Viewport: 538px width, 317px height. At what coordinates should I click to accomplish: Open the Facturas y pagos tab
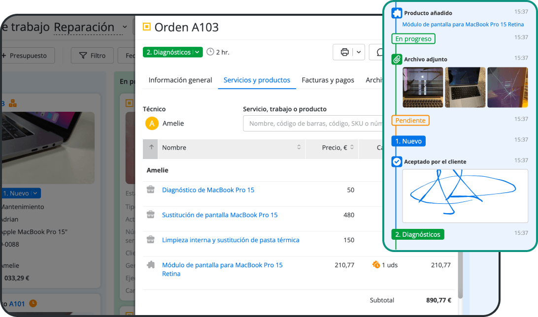click(x=328, y=80)
